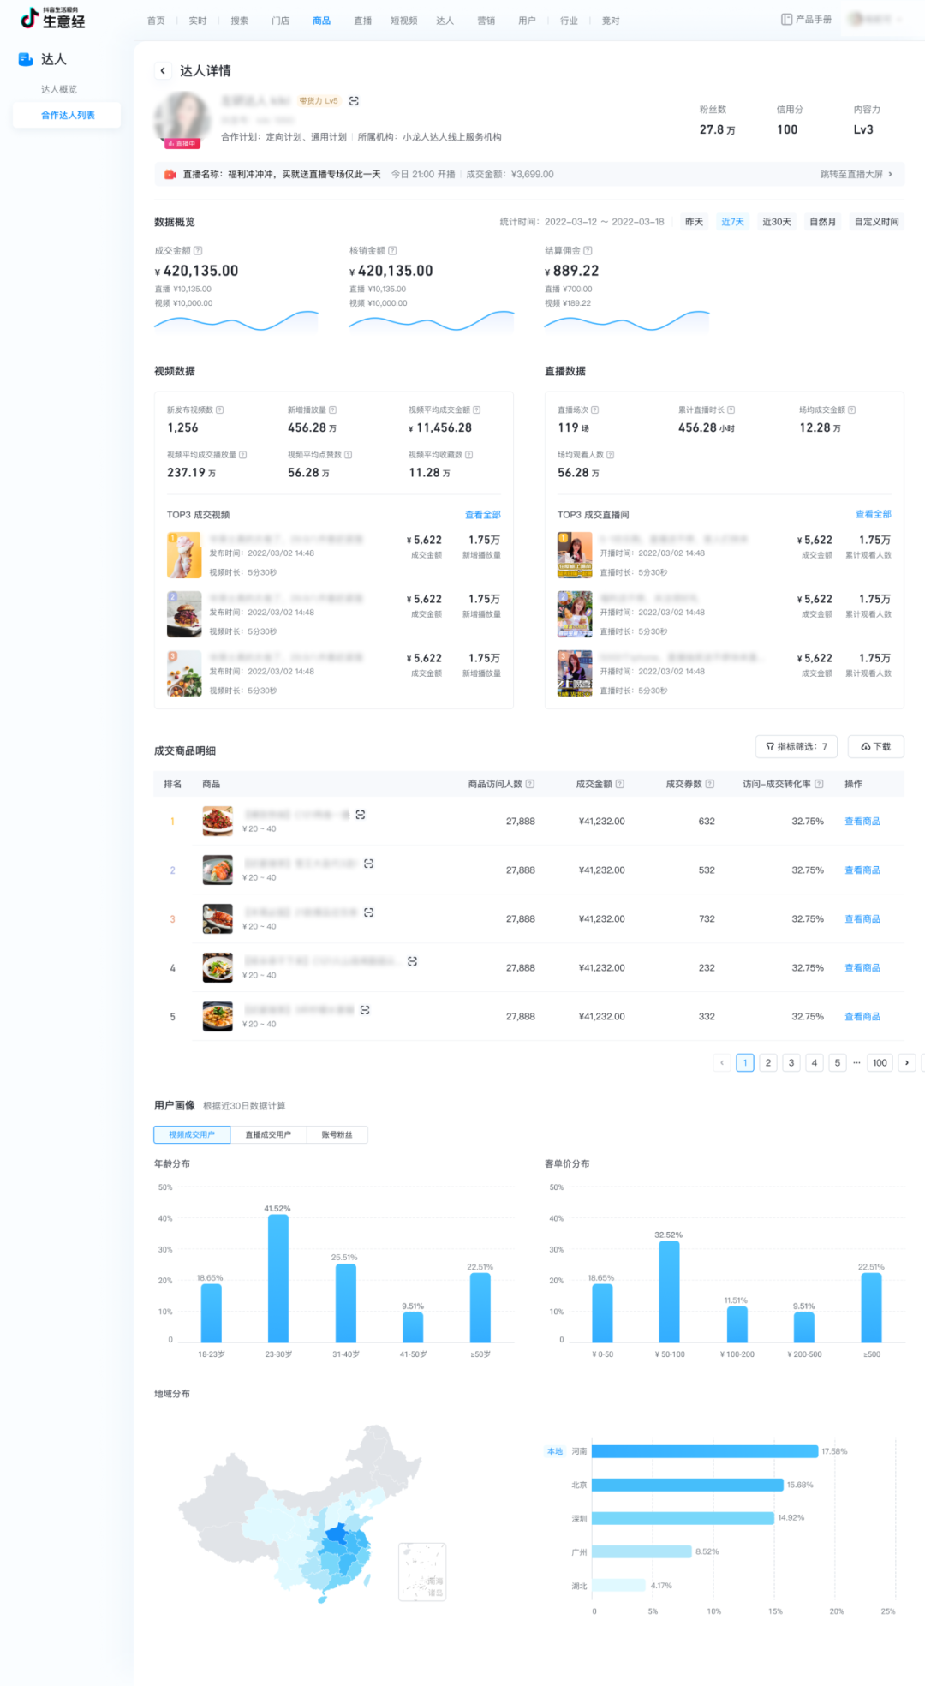
Task: Select the 直播成交用户 segment
Action: pyautogui.click(x=268, y=1134)
